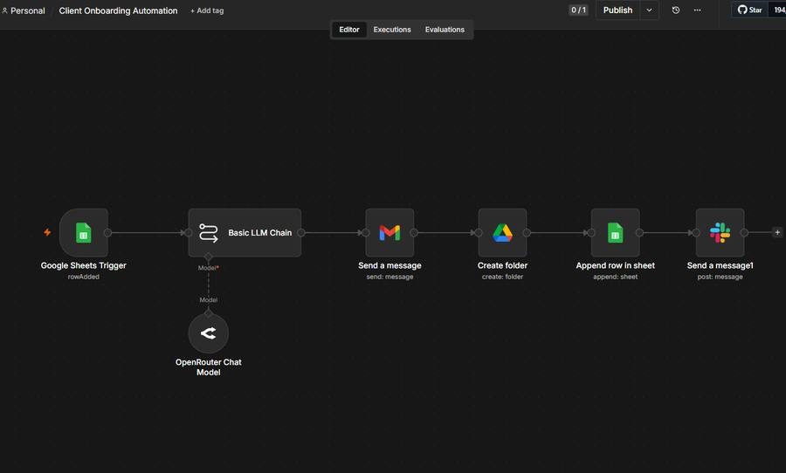786x473 pixels.
Task: Click the 'create: folder' subtitle text
Action: coord(502,277)
